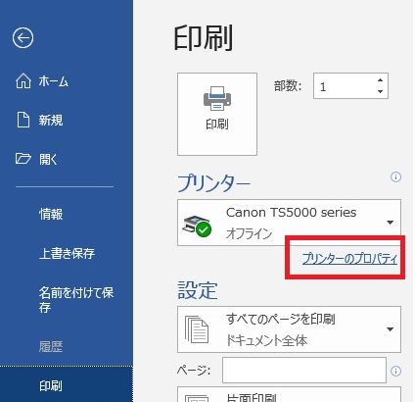Click the new blank document icon
Image resolution: width=415 pixels, height=402 pixels.
tap(23, 120)
